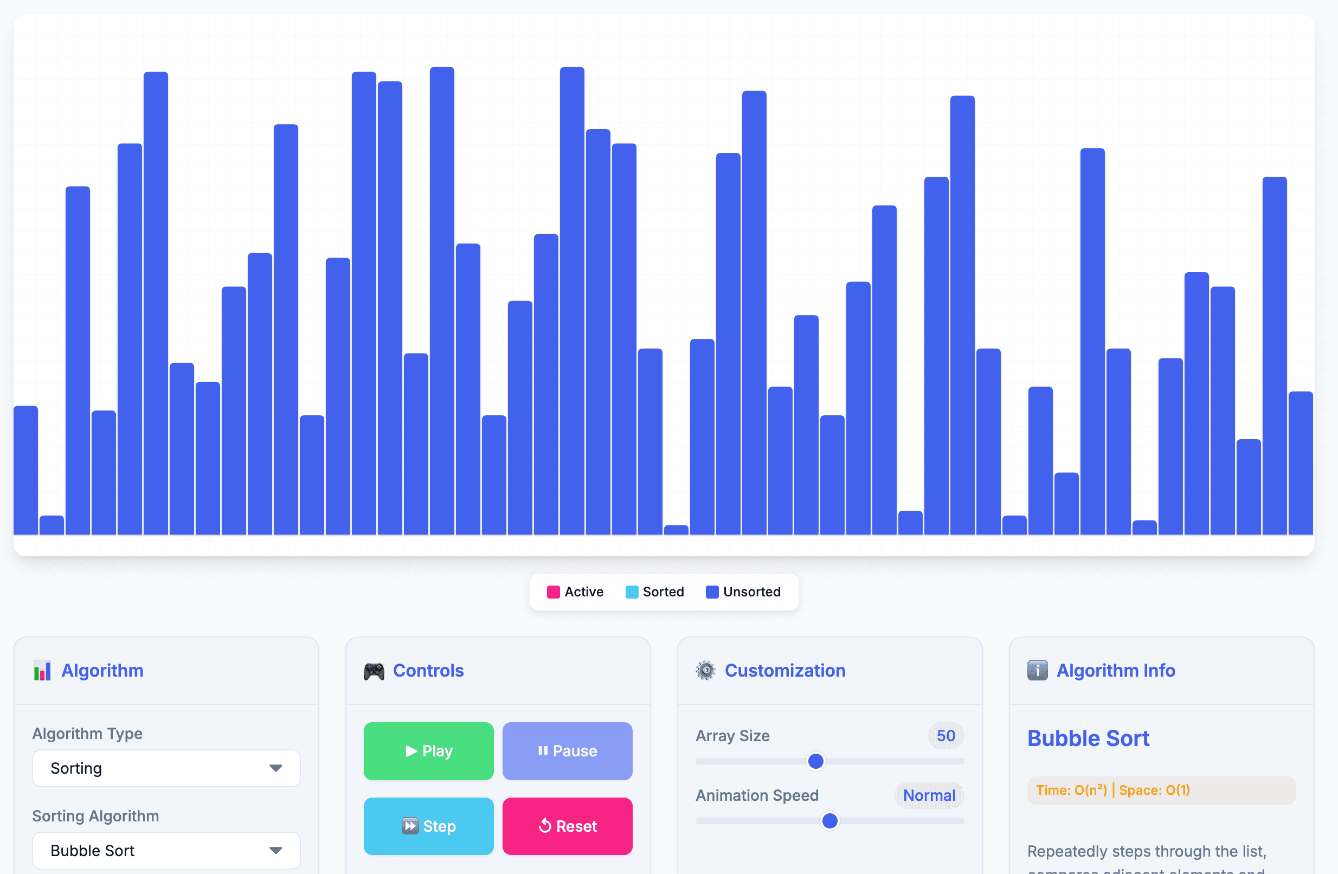
Task: Click the 50 array size badge
Action: [945, 736]
